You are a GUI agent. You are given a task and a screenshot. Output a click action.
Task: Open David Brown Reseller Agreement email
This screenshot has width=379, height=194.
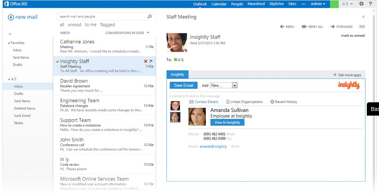(105, 85)
